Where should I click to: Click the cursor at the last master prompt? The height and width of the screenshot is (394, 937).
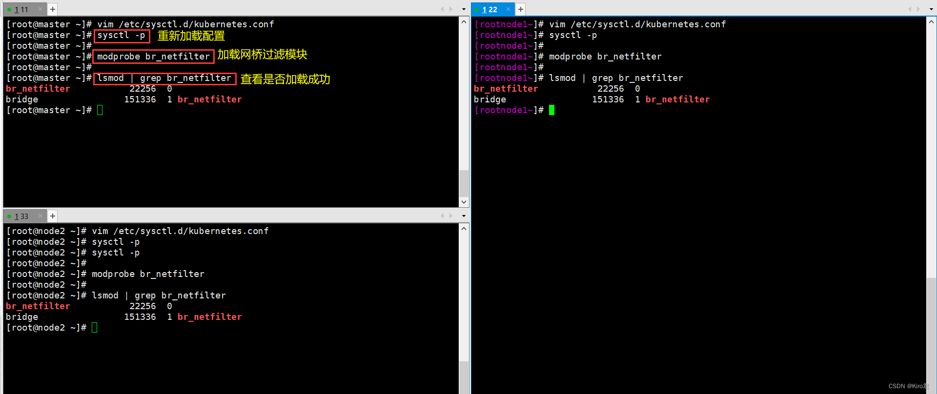100,110
